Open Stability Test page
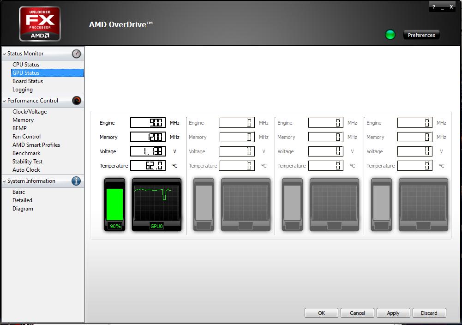This screenshot has width=462, height=325. [27, 162]
